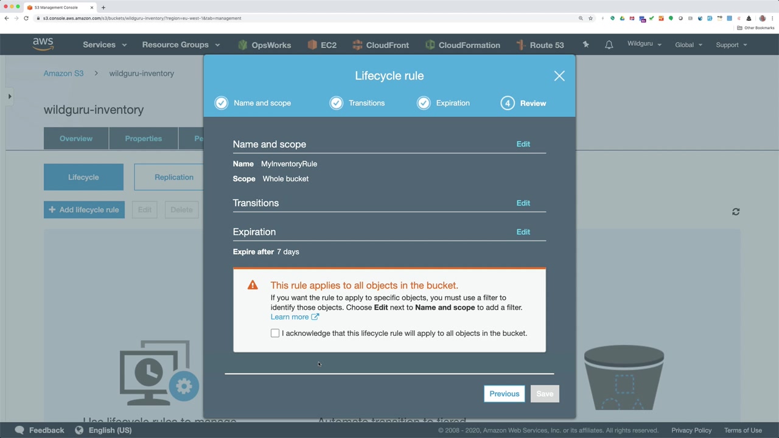Click the Previous button
Screen dimensions: 779x438
click(505, 394)
